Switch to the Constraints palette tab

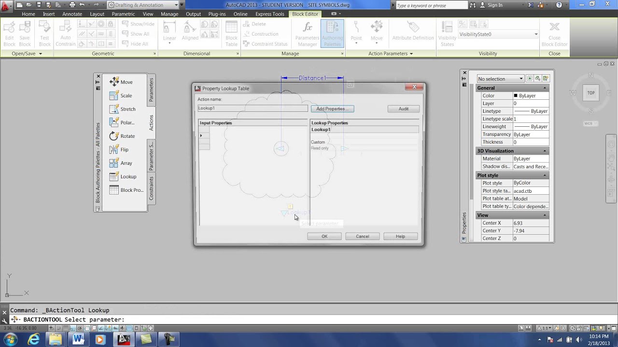pos(151,188)
